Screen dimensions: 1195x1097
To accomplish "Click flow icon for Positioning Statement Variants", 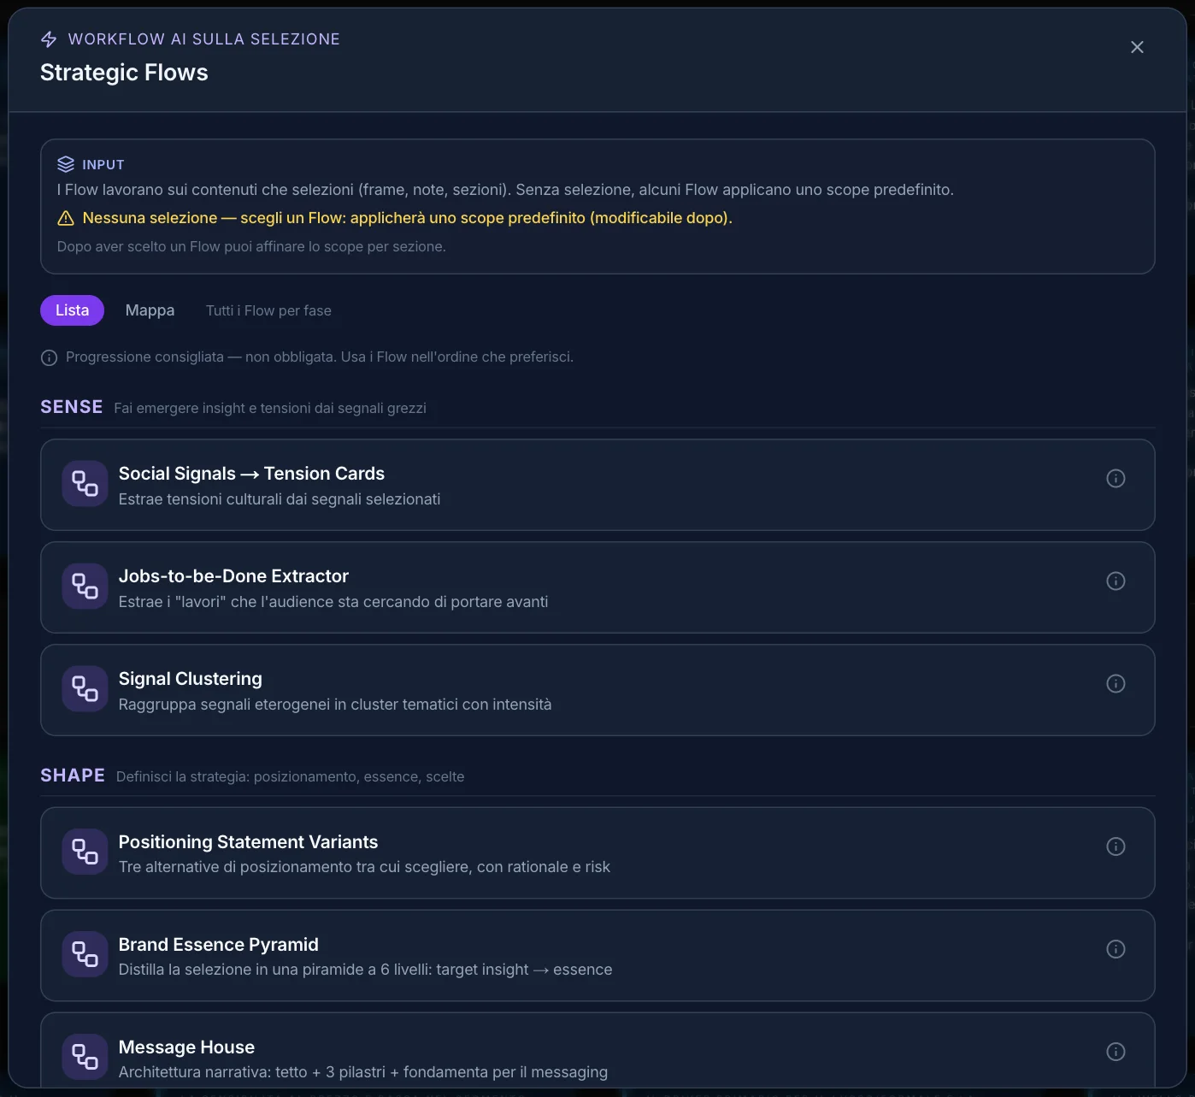I will 85,852.
